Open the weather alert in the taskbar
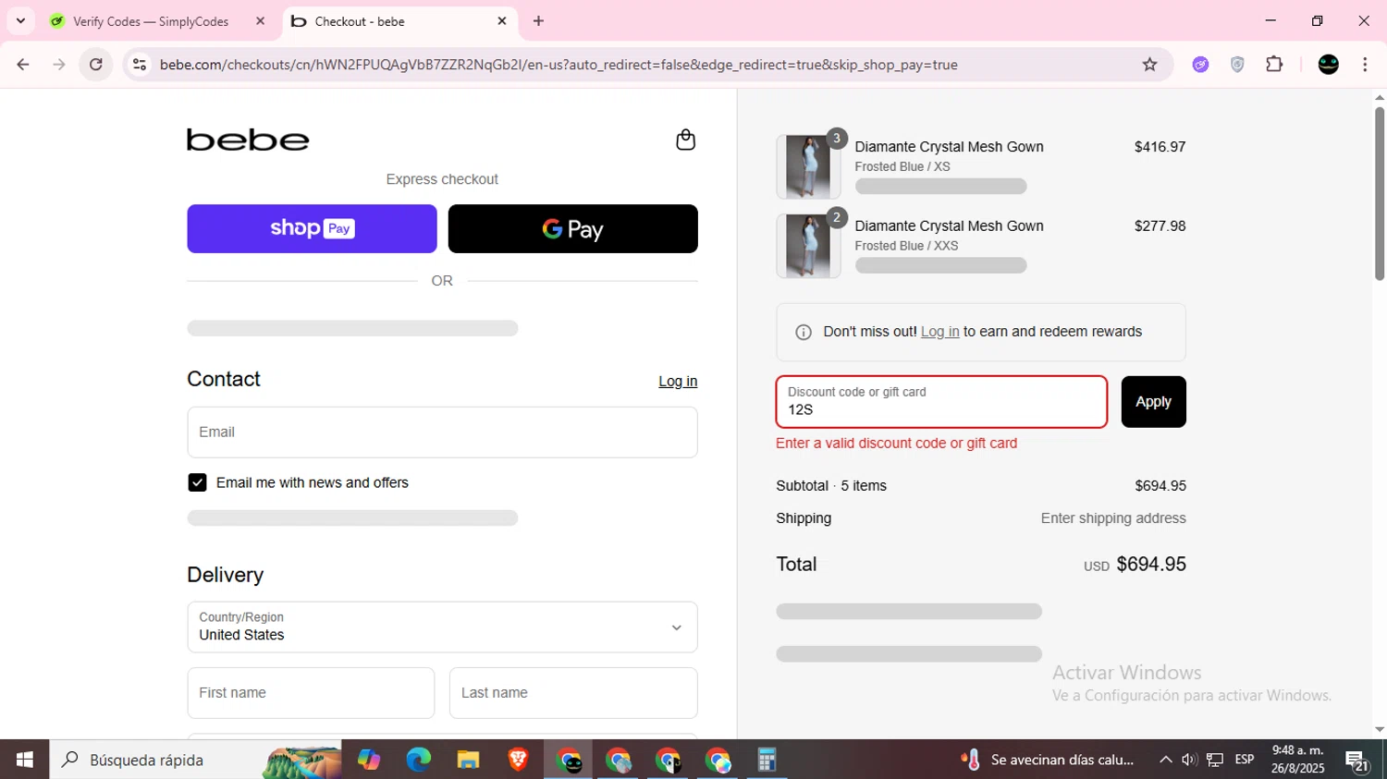1387x779 pixels. pyautogui.click(x=1048, y=760)
